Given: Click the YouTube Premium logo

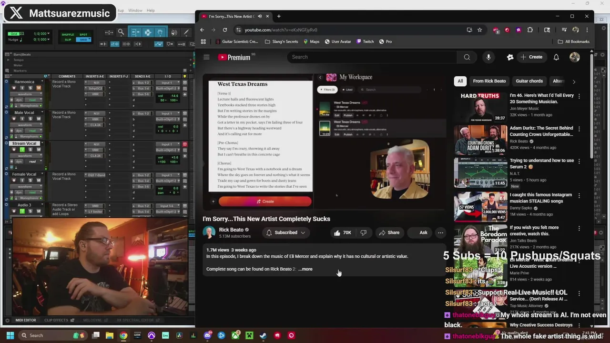Looking at the screenshot, I should coord(234,57).
